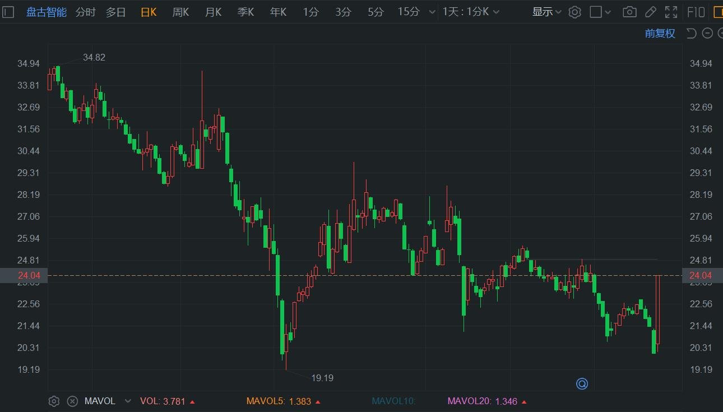723x412 pixels.
Task: Click the orange-outlined icon after F10
Action: coord(717,12)
